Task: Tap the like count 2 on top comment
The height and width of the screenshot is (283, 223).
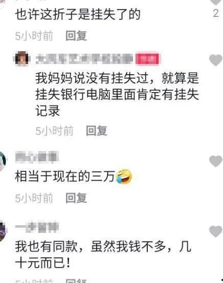Action: 216,13
